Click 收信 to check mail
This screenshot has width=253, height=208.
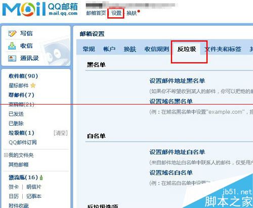pos(26,46)
